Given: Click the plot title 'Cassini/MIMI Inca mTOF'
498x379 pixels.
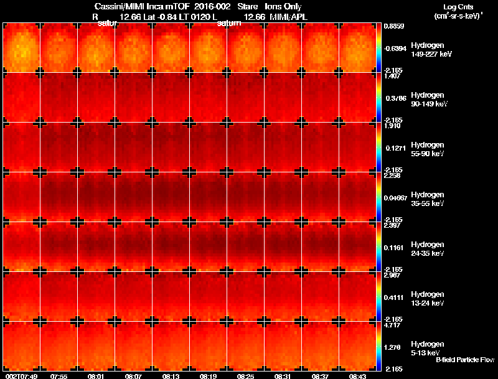Looking at the screenshot, I should 142,7.
